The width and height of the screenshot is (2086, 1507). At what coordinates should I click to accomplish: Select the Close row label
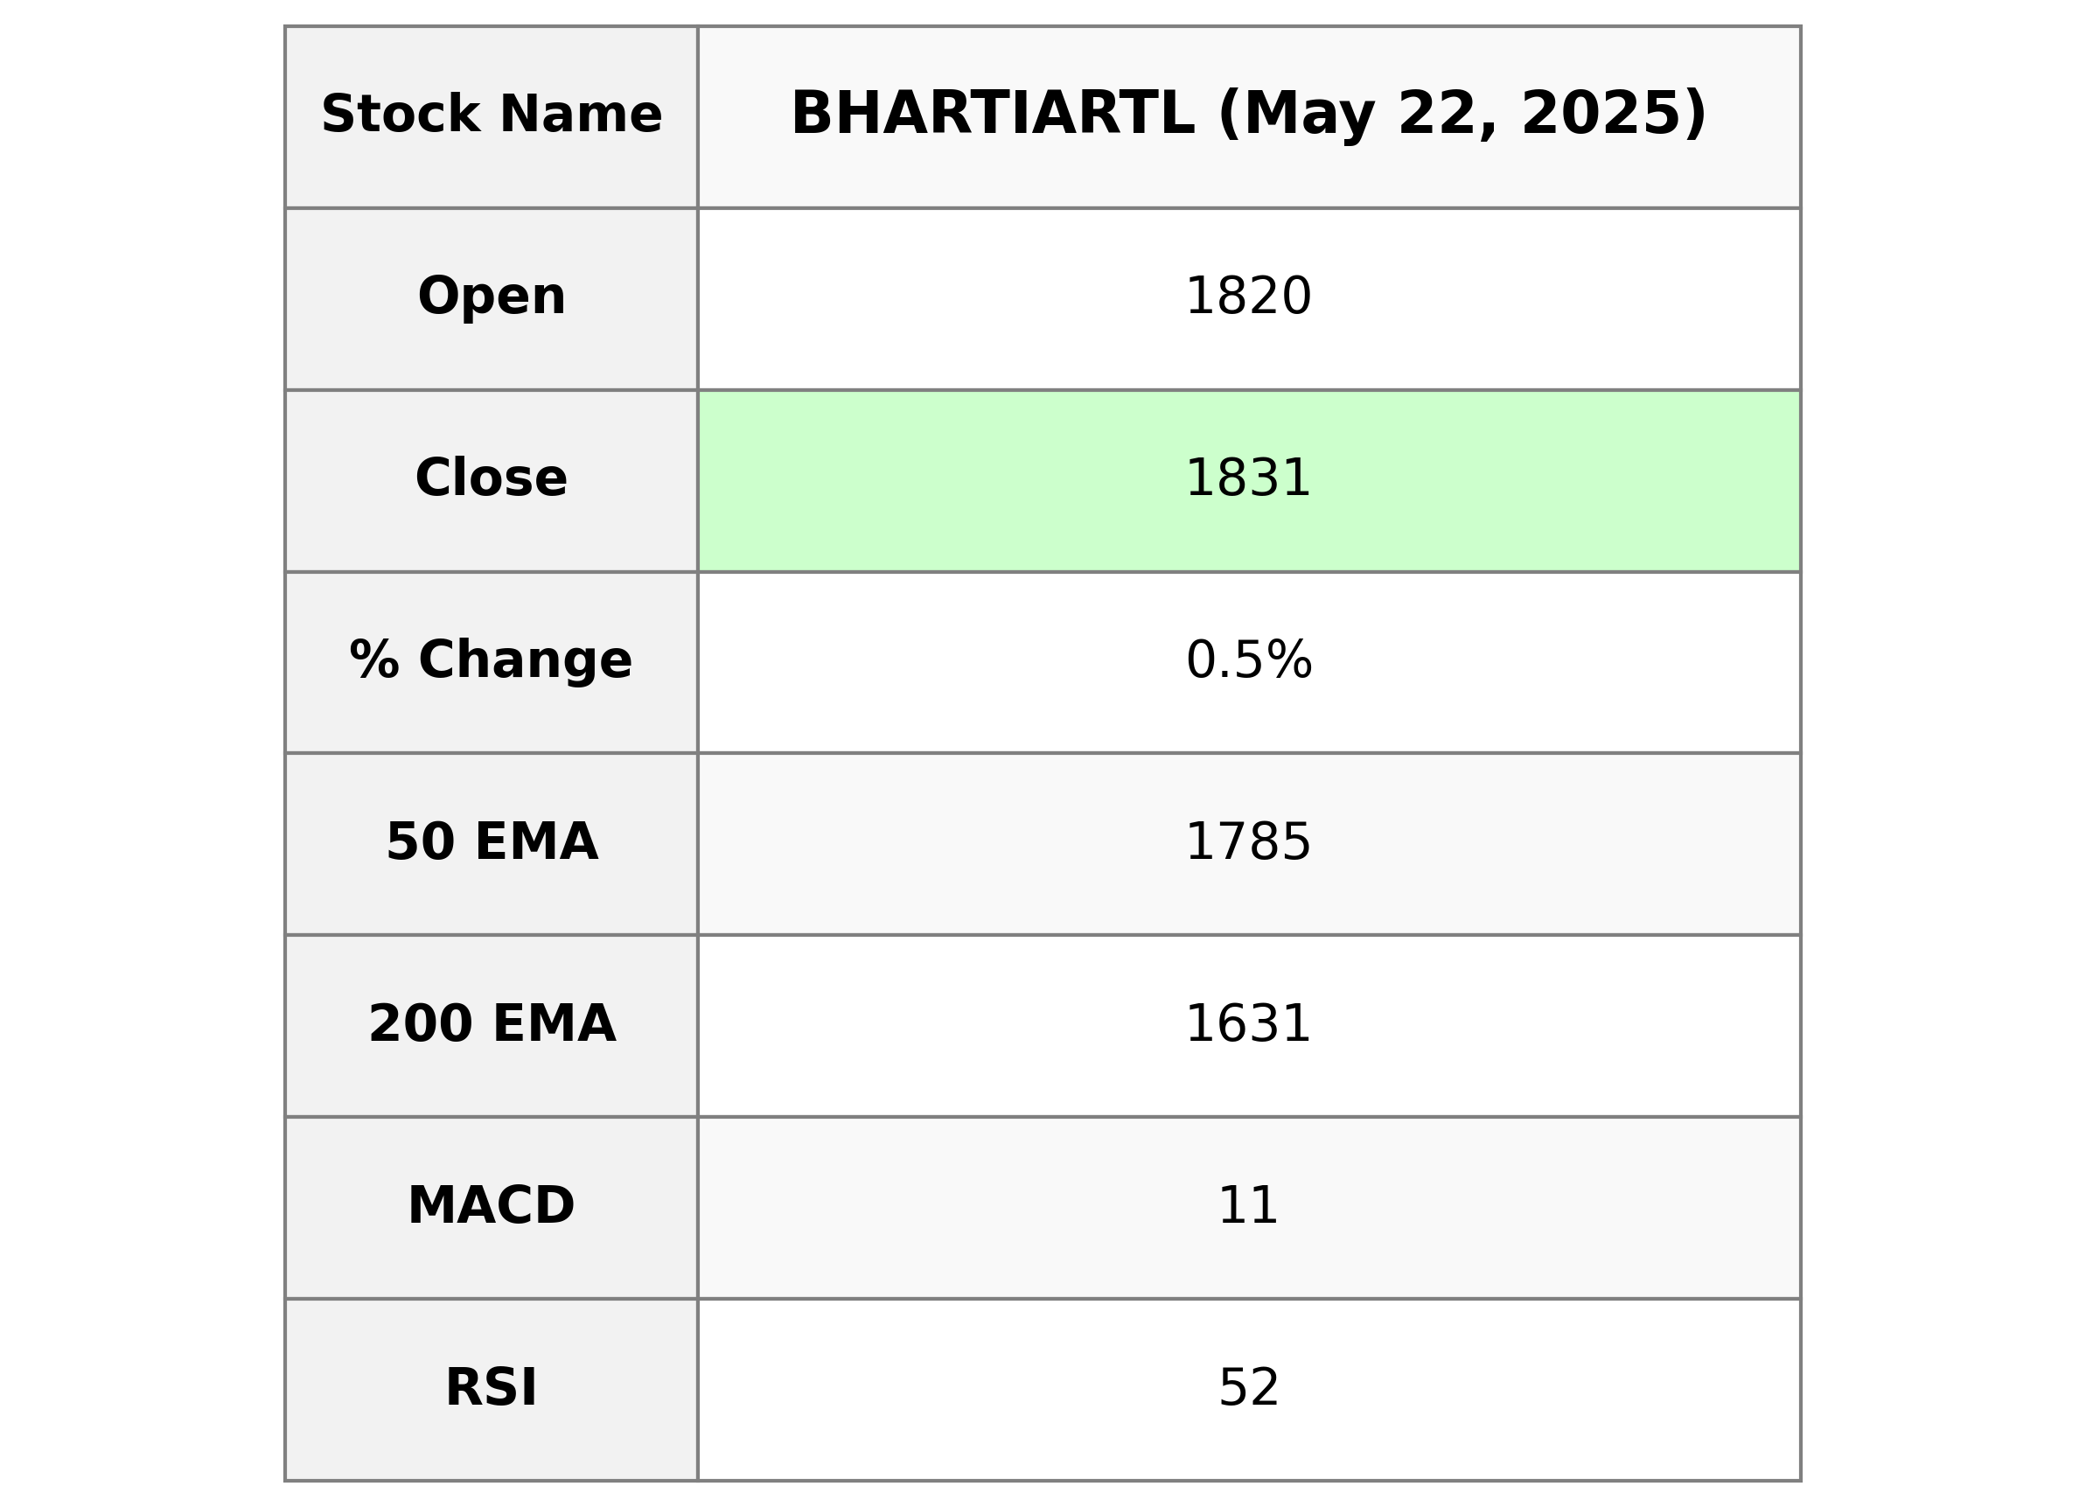(x=492, y=478)
